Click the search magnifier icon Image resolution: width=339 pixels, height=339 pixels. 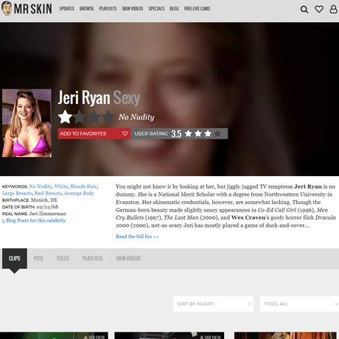pyautogui.click(x=304, y=10)
